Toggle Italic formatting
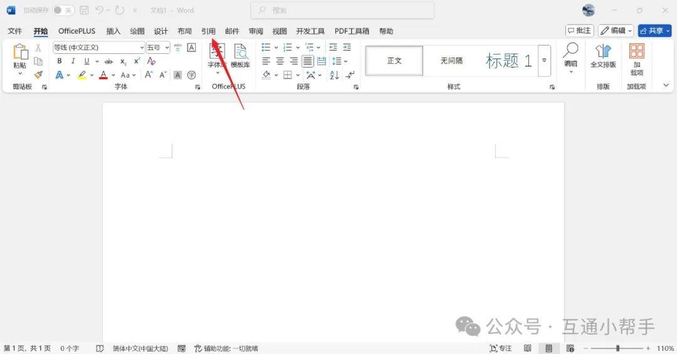 coord(73,61)
